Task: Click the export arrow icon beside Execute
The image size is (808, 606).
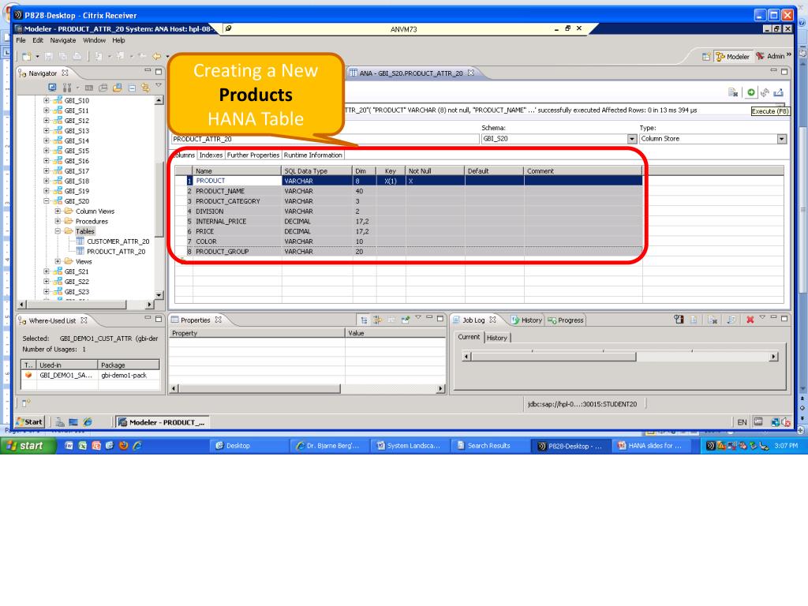Action: click(779, 92)
